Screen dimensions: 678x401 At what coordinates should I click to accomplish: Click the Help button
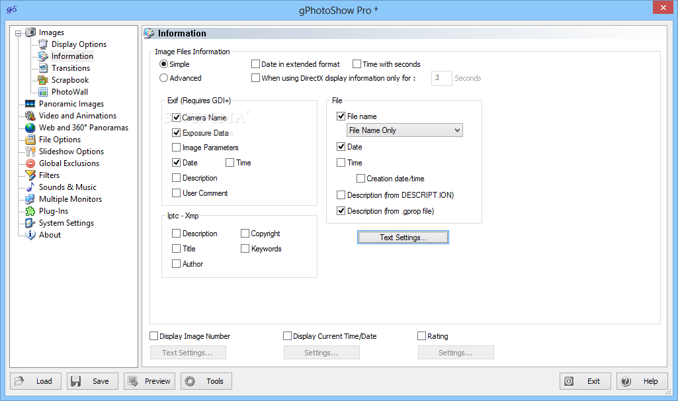pos(642,381)
